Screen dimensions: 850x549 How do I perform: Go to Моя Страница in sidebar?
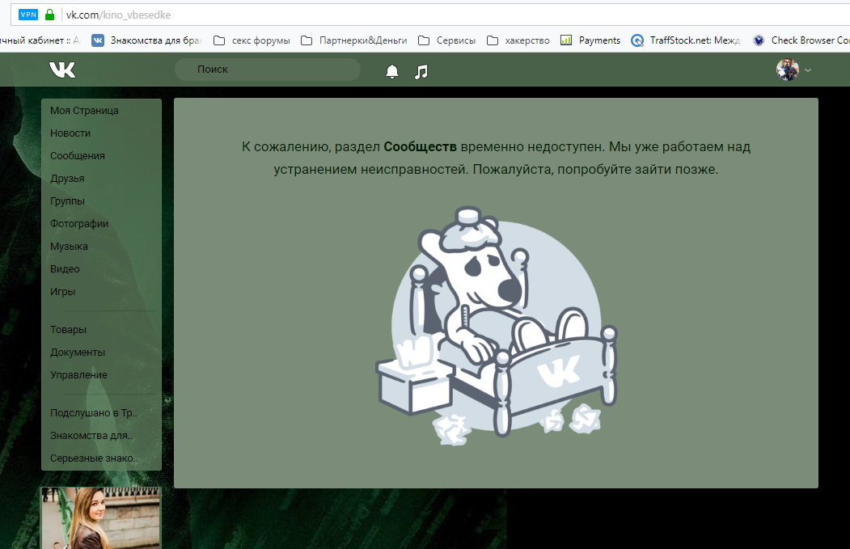pyautogui.click(x=85, y=111)
